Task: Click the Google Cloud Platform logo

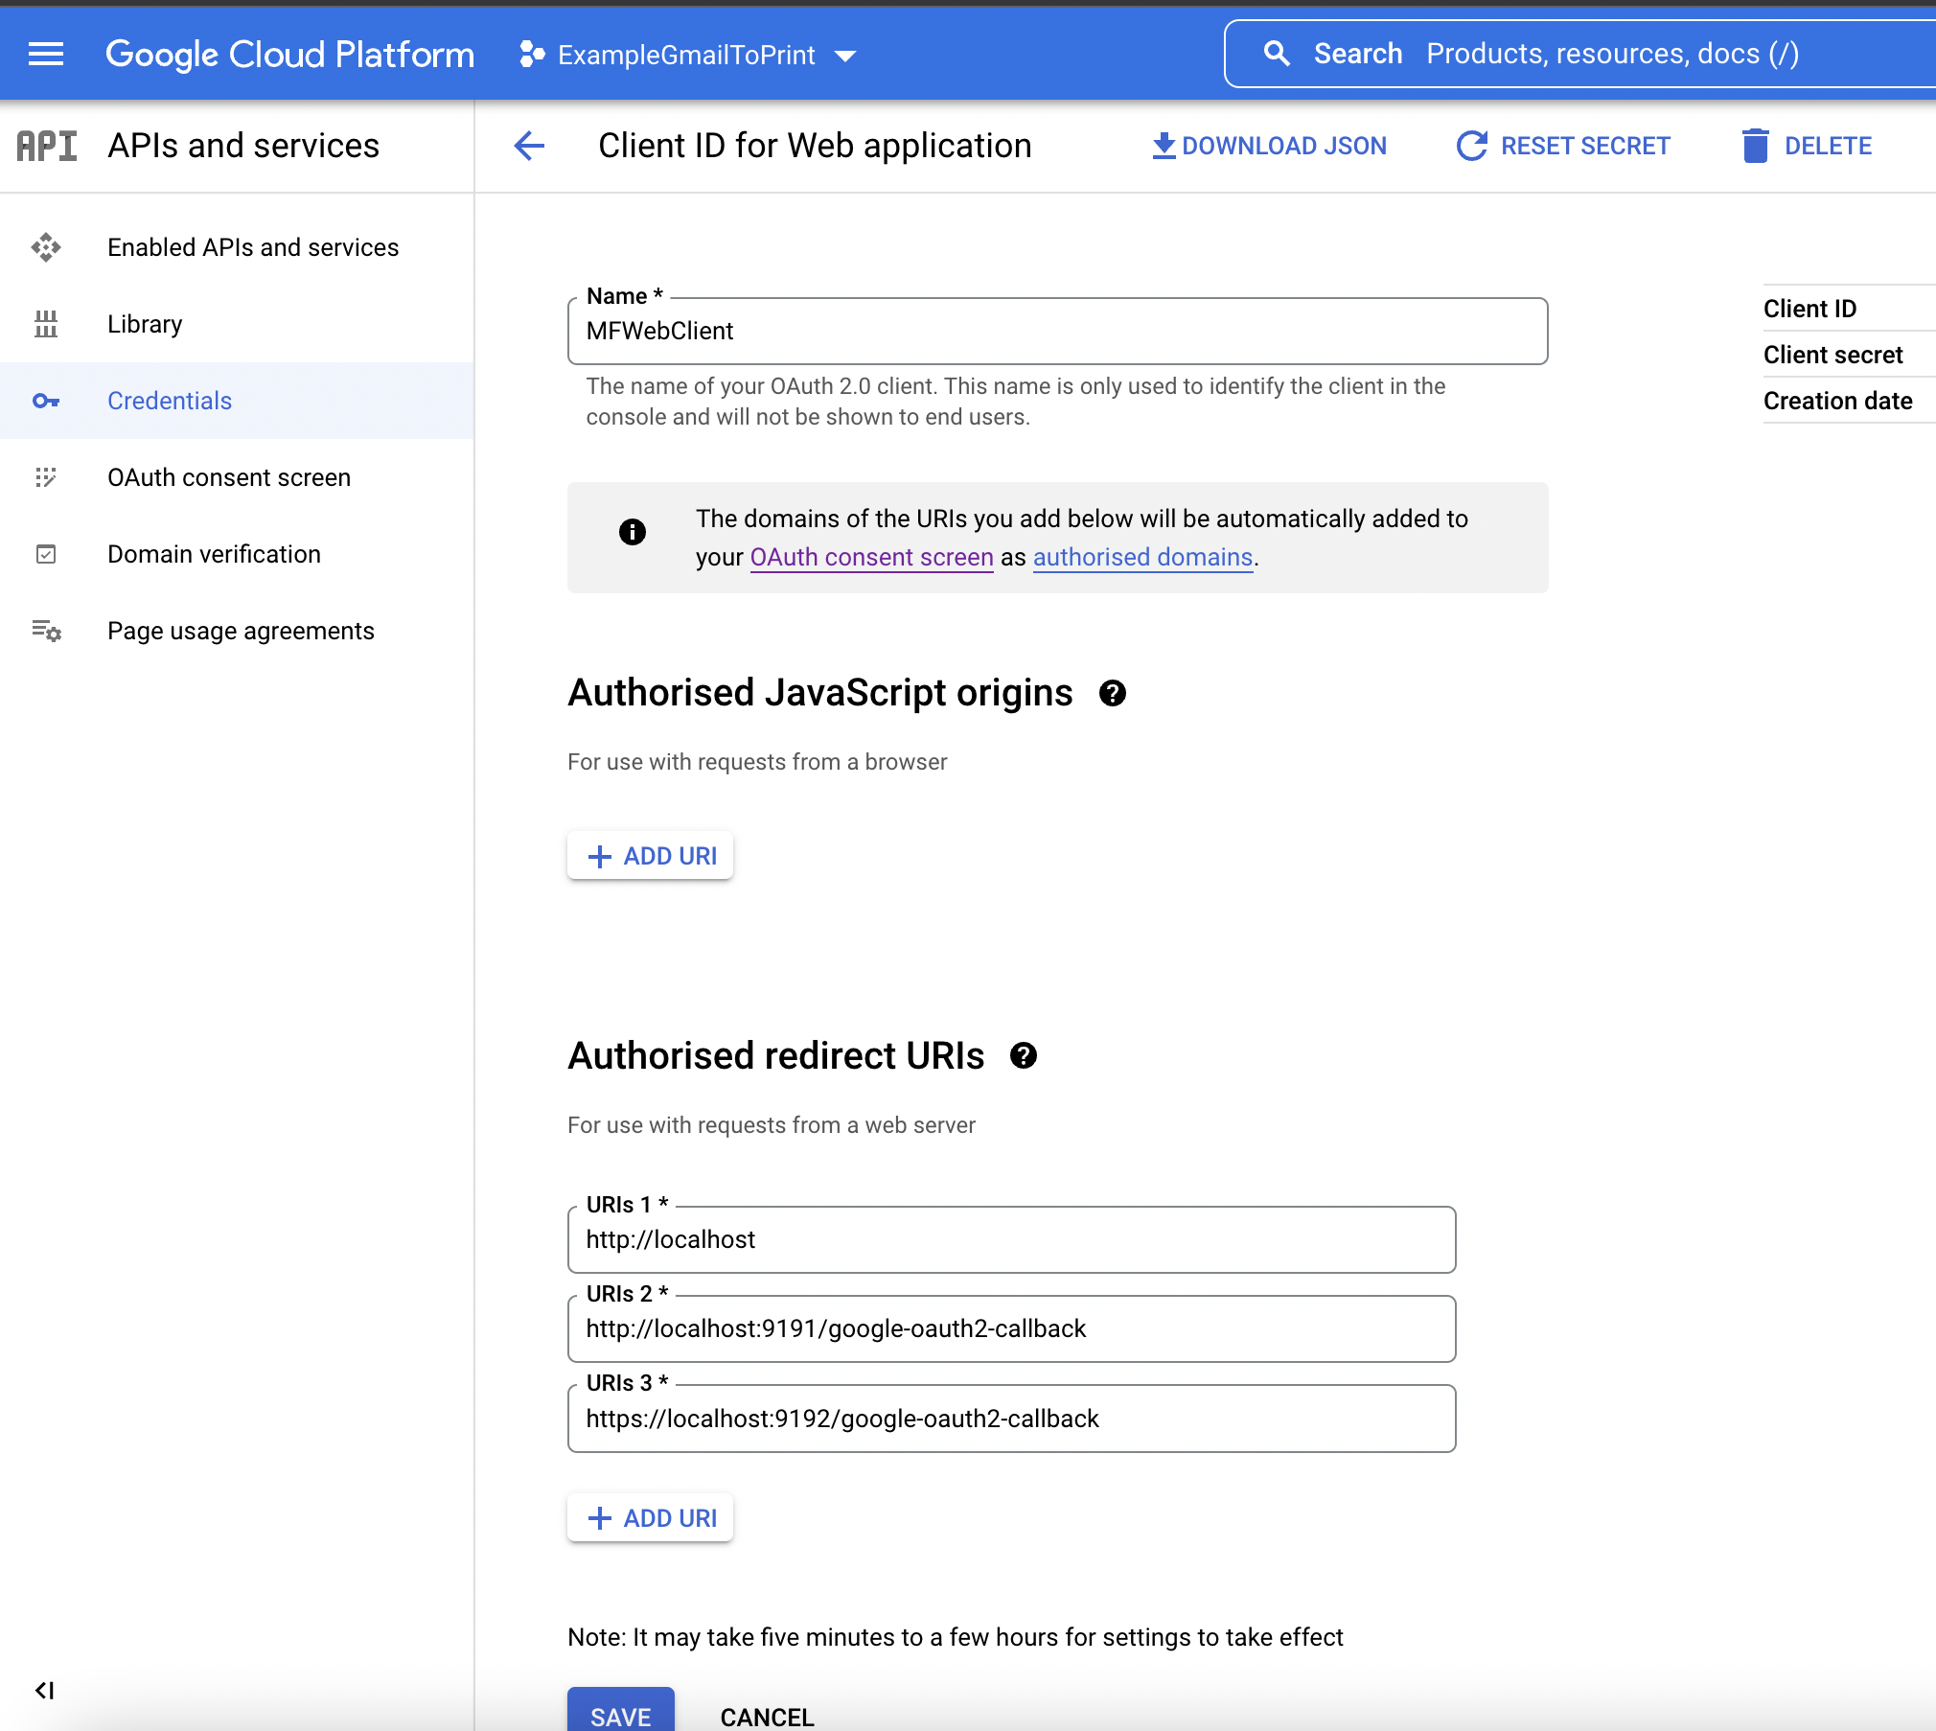Action: pyautogui.click(x=289, y=55)
